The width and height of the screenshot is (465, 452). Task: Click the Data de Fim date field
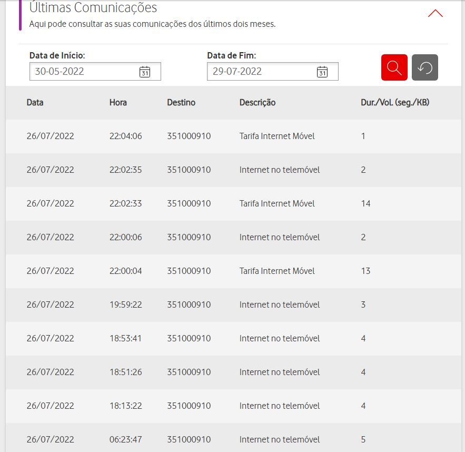point(262,72)
